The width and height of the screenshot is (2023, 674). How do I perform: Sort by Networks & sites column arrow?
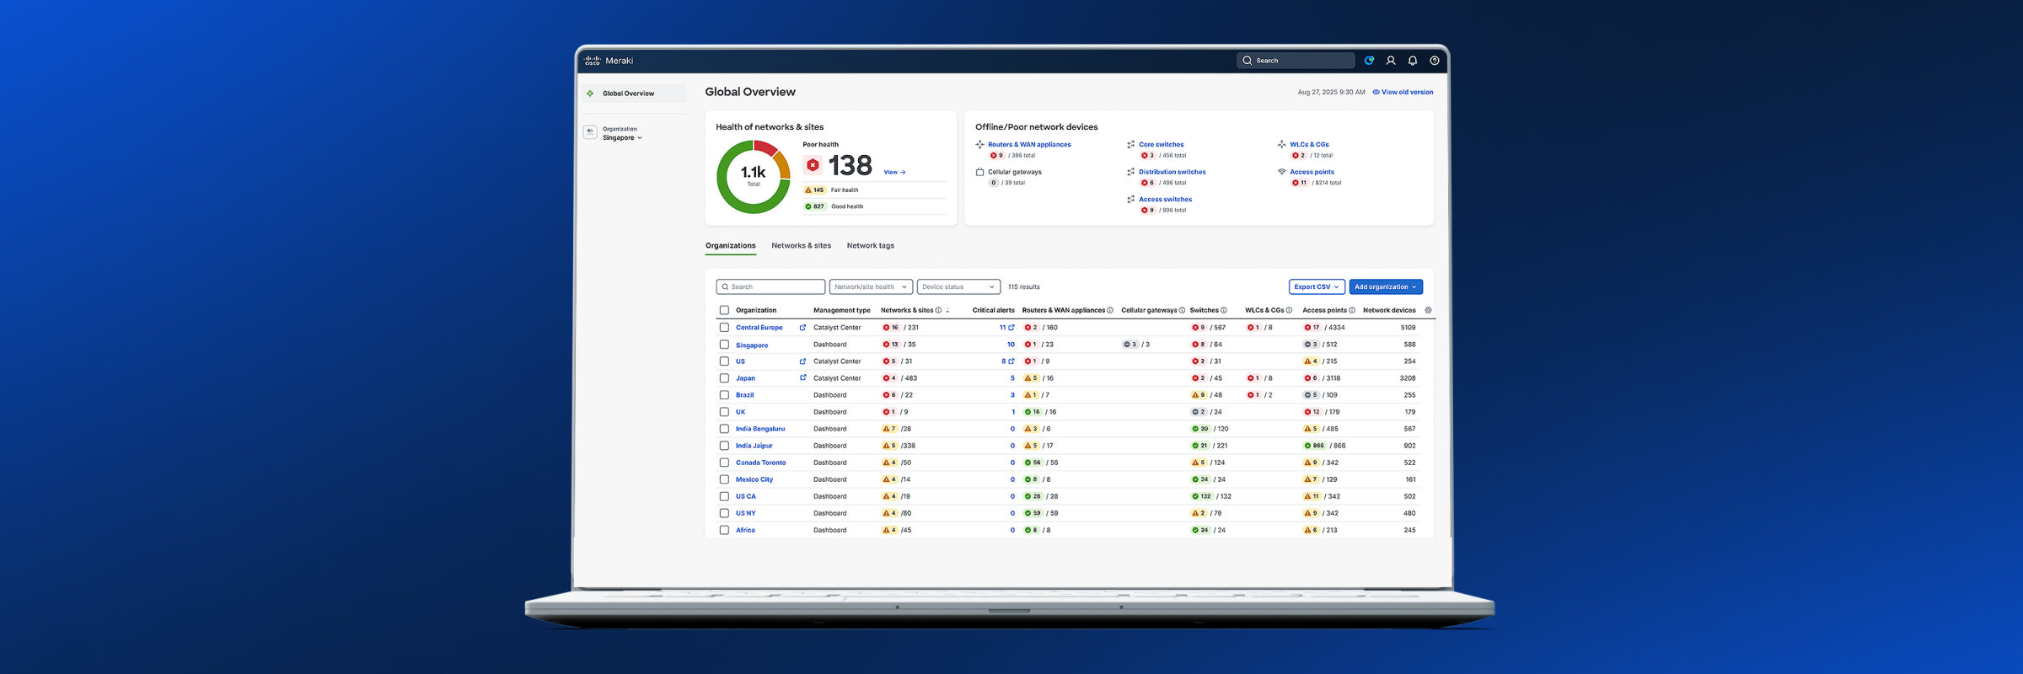(947, 311)
